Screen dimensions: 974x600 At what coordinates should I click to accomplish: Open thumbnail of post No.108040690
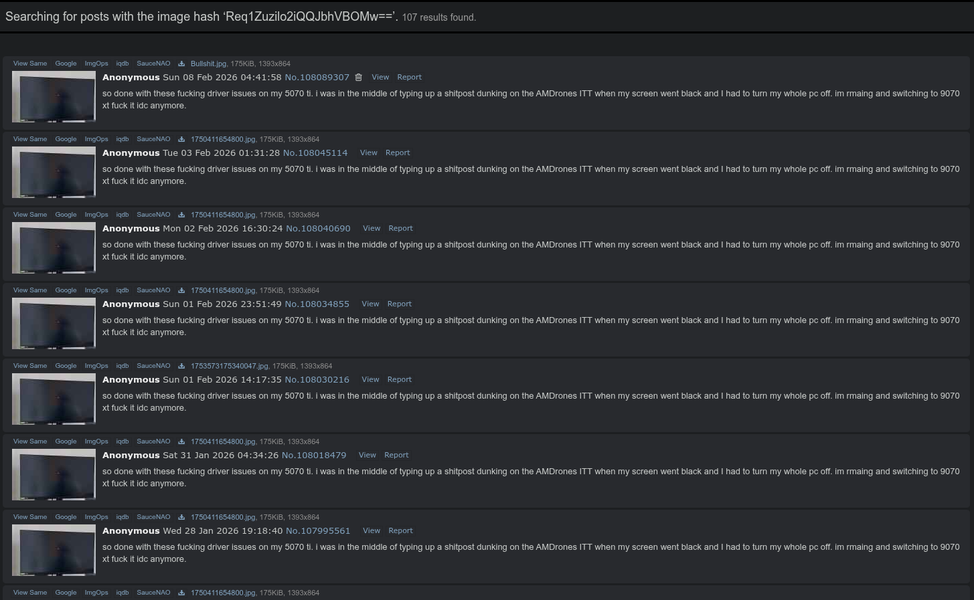coord(54,247)
